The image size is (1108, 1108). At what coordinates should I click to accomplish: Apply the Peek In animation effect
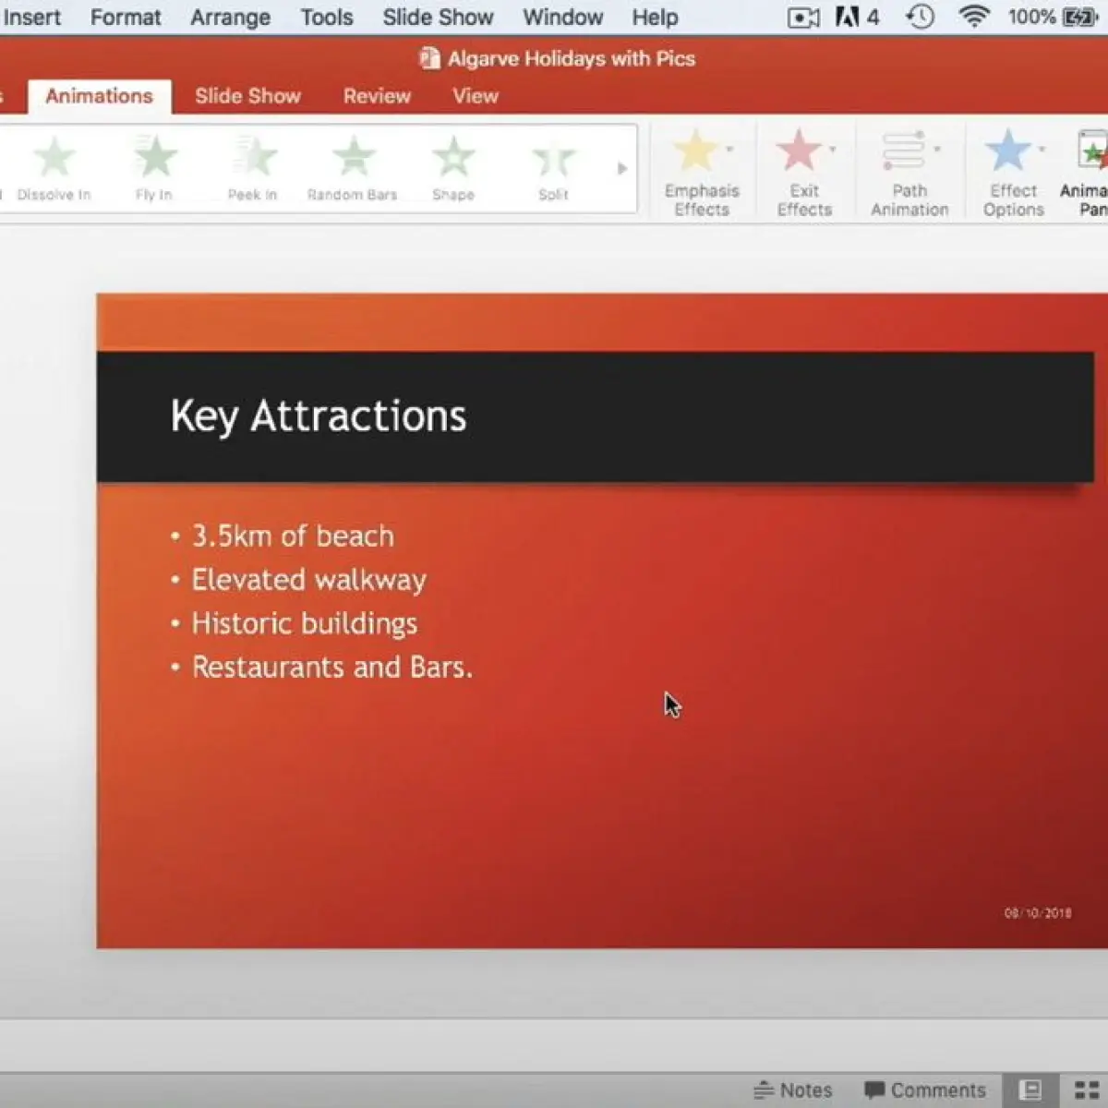point(253,168)
